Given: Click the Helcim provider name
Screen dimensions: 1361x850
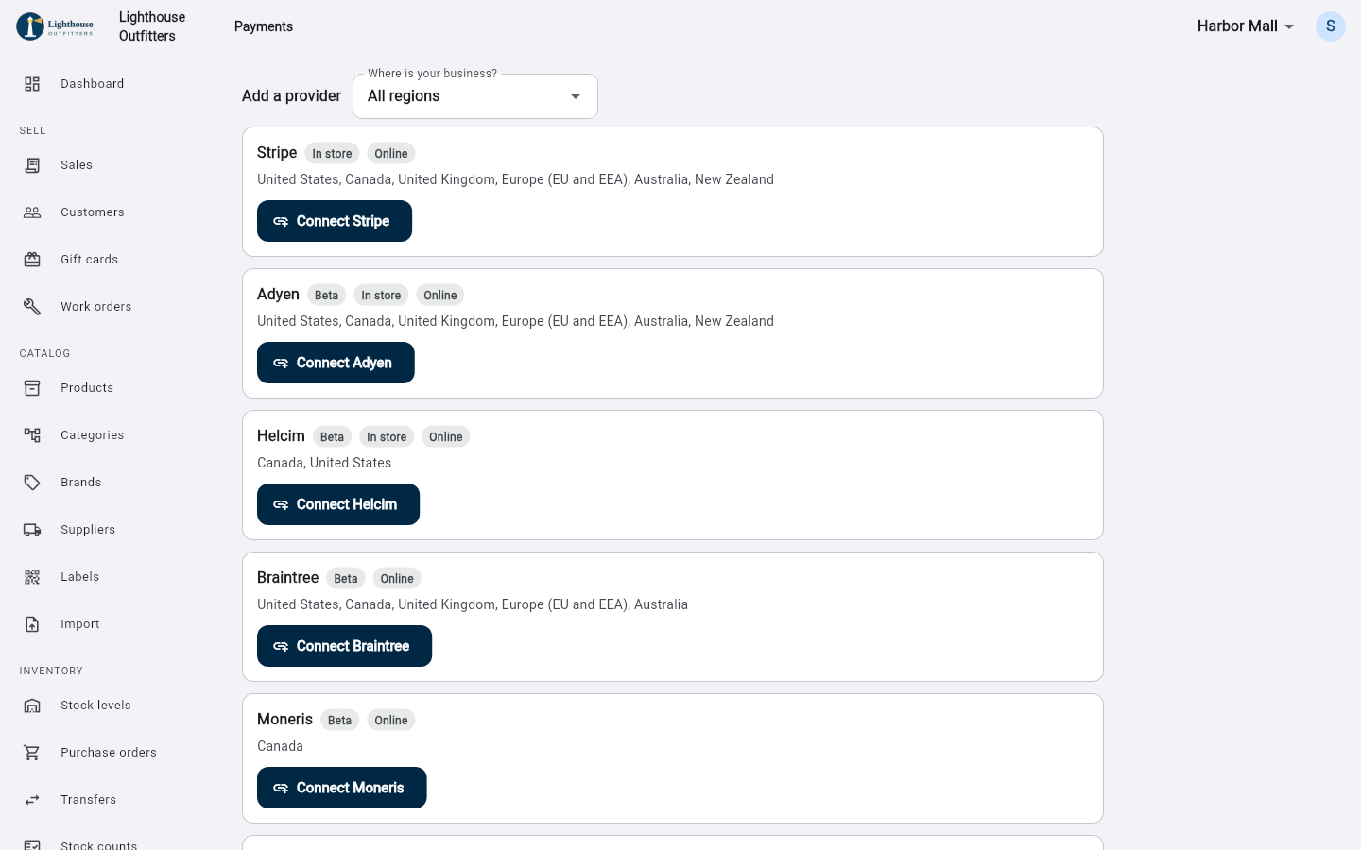Looking at the screenshot, I should (x=281, y=435).
